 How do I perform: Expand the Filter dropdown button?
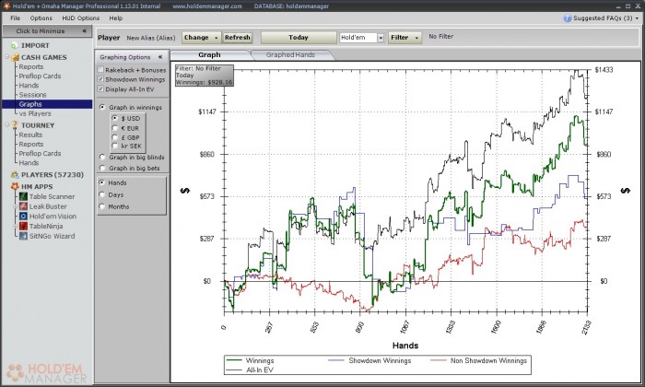[405, 38]
